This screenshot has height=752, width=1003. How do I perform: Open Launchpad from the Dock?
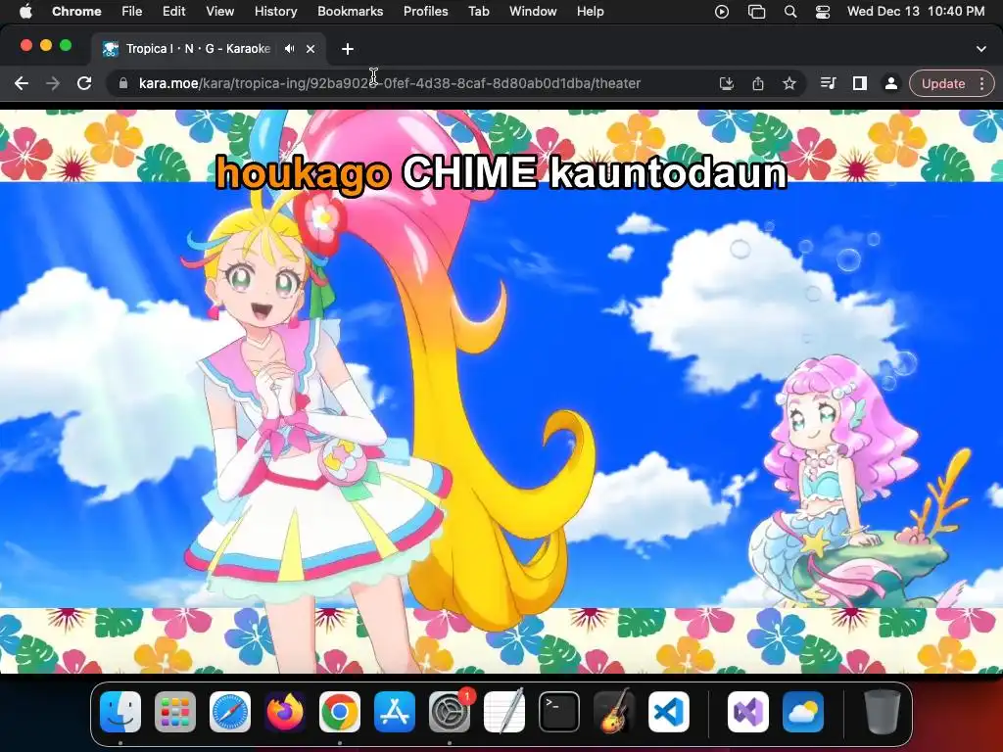pyautogui.click(x=175, y=711)
